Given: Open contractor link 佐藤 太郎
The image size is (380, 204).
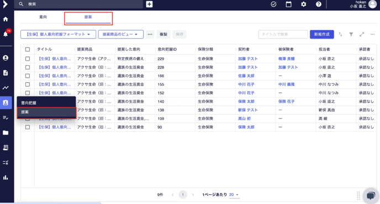Looking at the screenshot, I should tap(246, 76).
